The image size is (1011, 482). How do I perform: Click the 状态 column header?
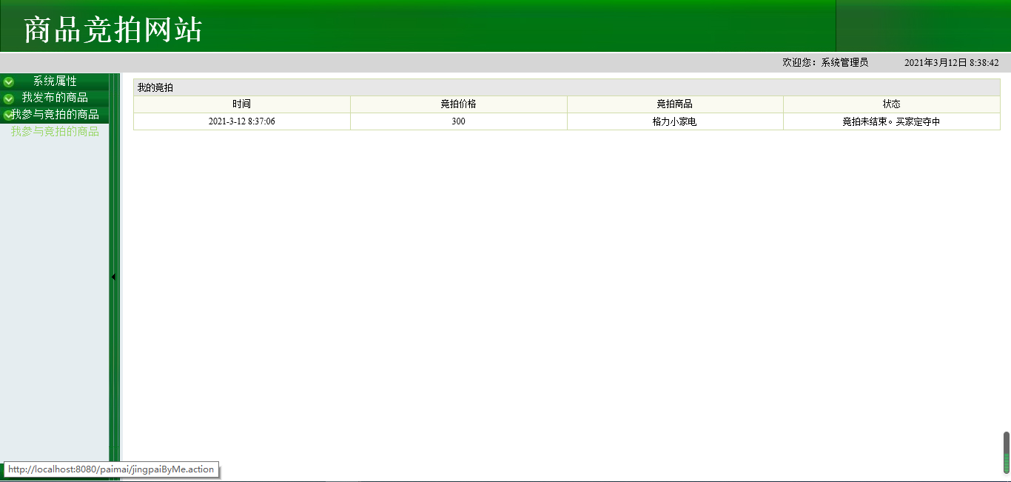point(892,104)
